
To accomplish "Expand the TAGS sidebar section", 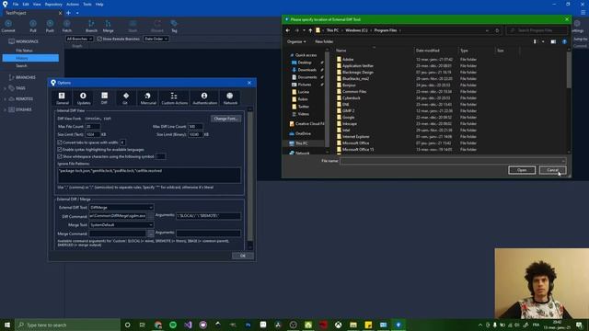I will click(x=6, y=88).
